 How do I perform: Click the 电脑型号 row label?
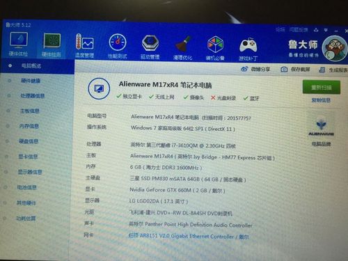(97, 116)
